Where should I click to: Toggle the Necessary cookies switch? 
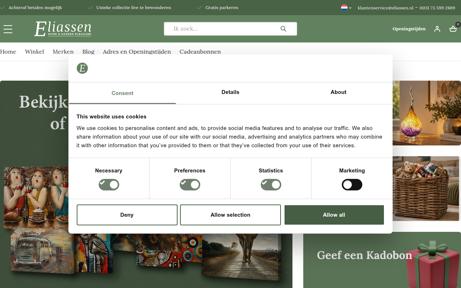point(109,185)
